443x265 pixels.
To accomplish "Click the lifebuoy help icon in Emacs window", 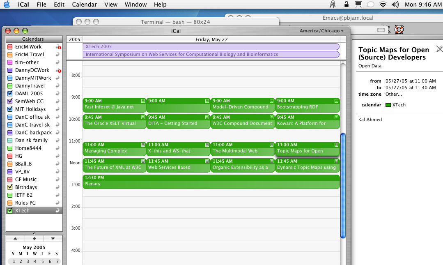I will 399,30.
